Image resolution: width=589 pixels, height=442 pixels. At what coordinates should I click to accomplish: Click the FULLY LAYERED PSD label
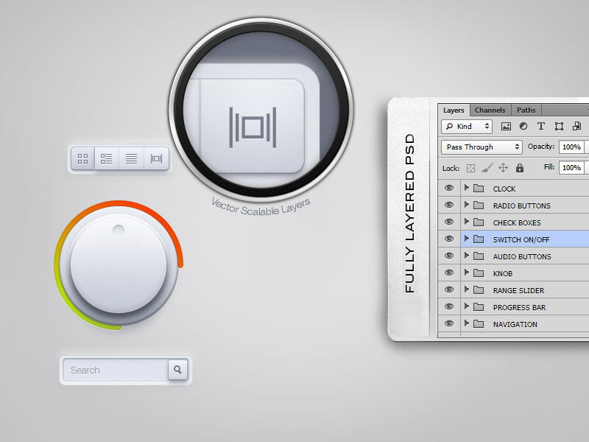[x=409, y=213]
